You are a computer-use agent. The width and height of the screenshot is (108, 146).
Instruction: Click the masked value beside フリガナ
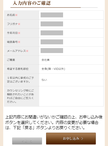pos(52,24)
